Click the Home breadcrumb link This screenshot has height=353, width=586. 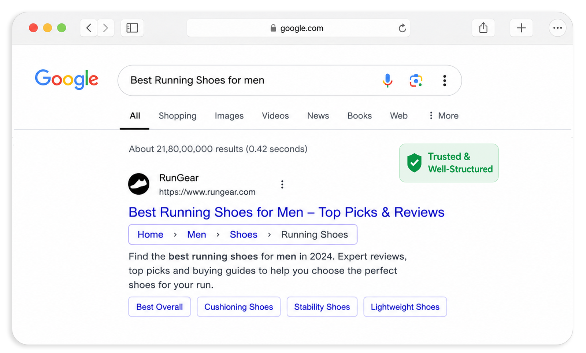click(151, 235)
